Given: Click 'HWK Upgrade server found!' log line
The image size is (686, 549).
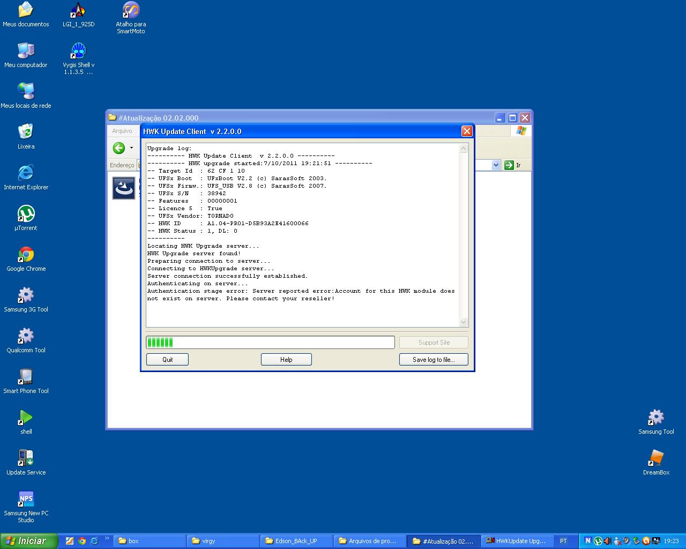Looking at the screenshot, I should click(x=194, y=254).
